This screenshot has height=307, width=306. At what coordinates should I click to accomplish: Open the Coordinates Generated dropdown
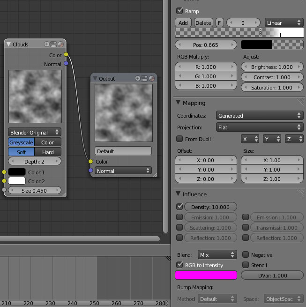click(260, 115)
